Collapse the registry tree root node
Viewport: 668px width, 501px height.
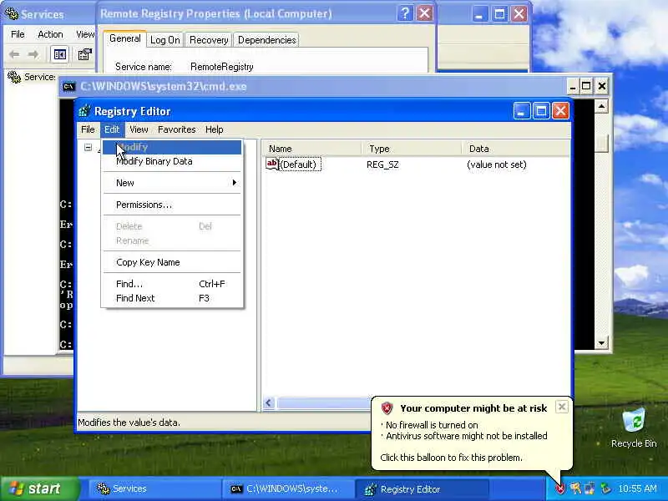89,148
